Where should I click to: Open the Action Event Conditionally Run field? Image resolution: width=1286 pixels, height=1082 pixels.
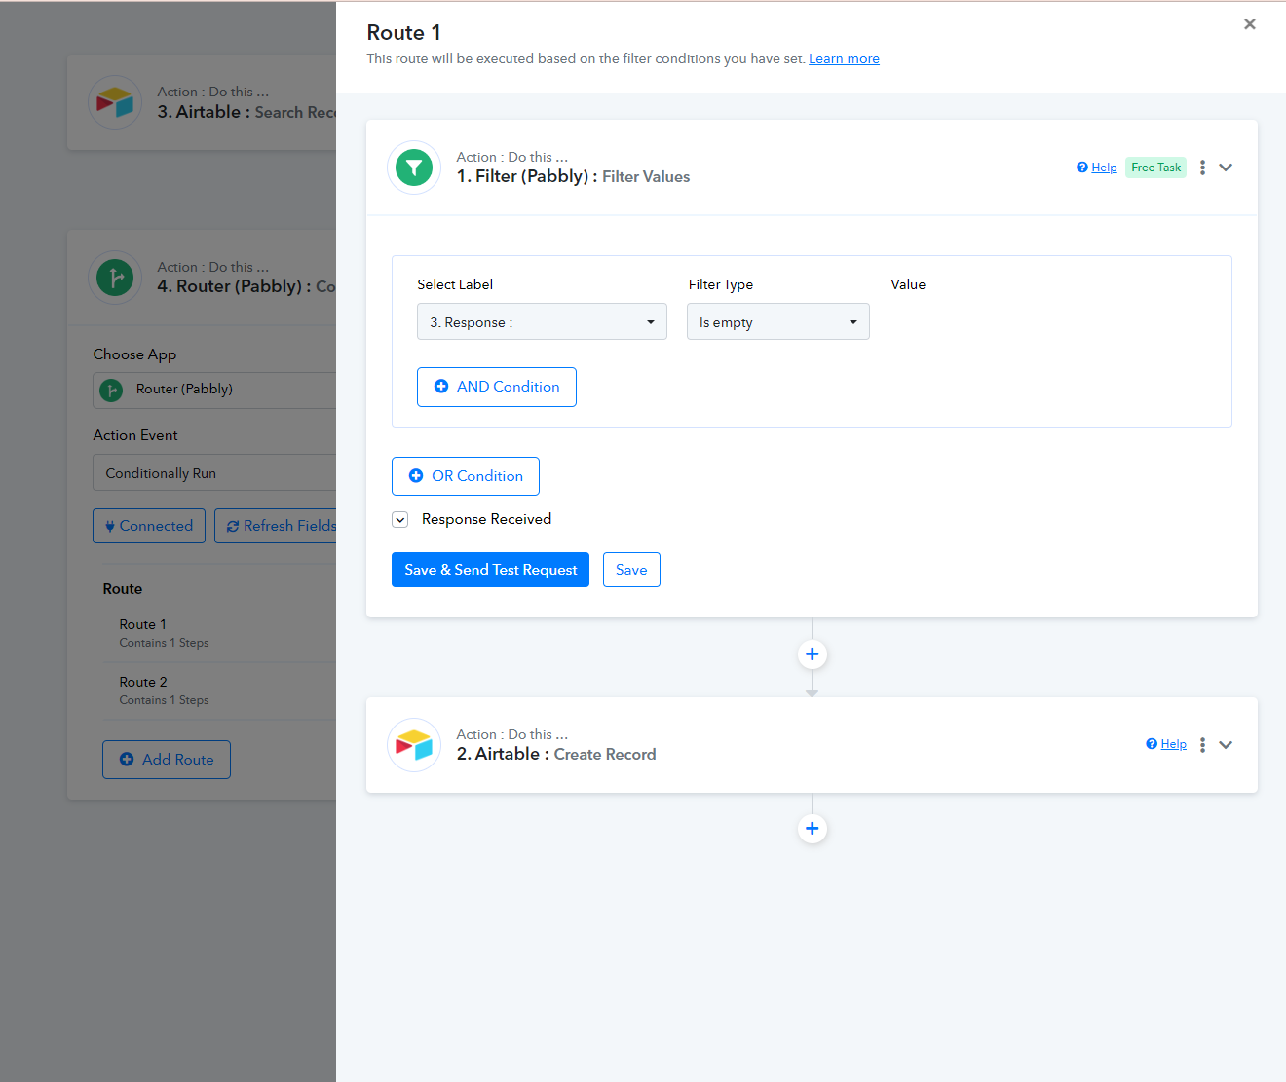tap(214, 473)
